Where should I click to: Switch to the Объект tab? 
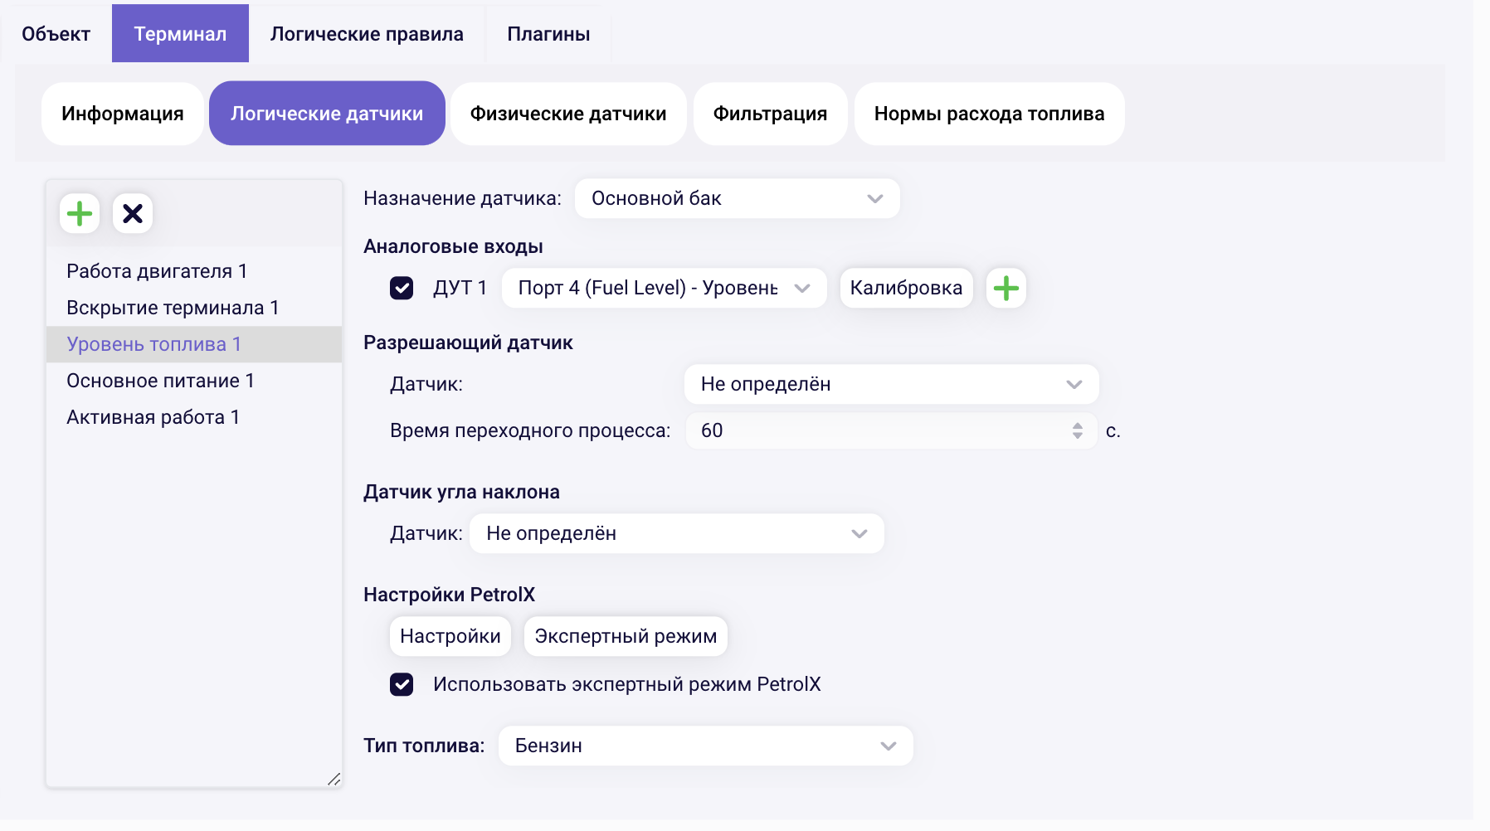(x=56, y=34)
